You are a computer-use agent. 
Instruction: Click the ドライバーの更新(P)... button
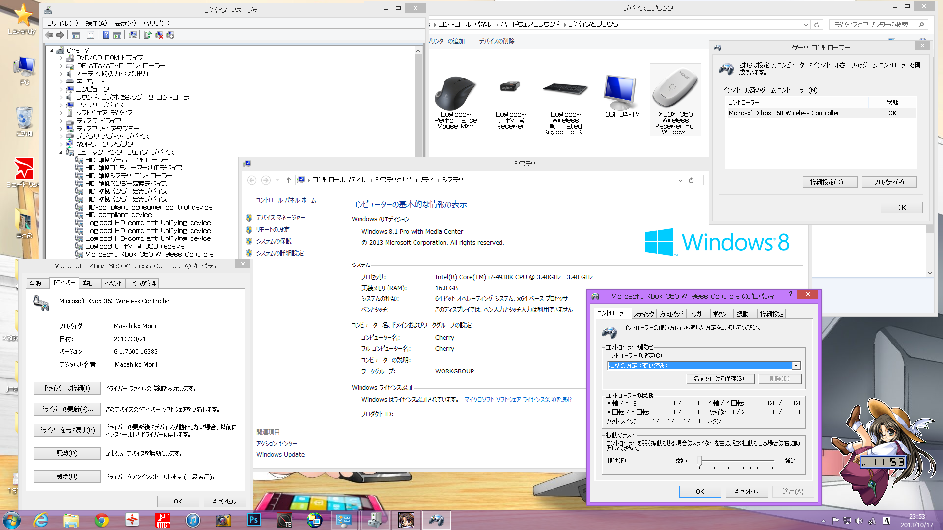67,409
